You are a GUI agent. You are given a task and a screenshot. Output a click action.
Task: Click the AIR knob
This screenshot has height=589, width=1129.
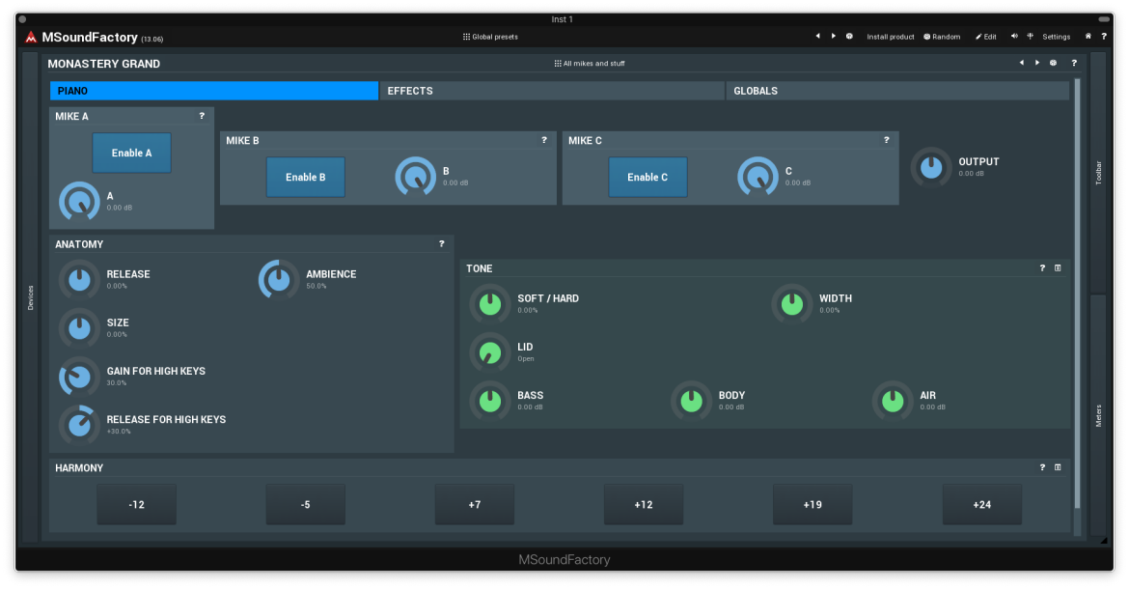click(x=893, y=401)
